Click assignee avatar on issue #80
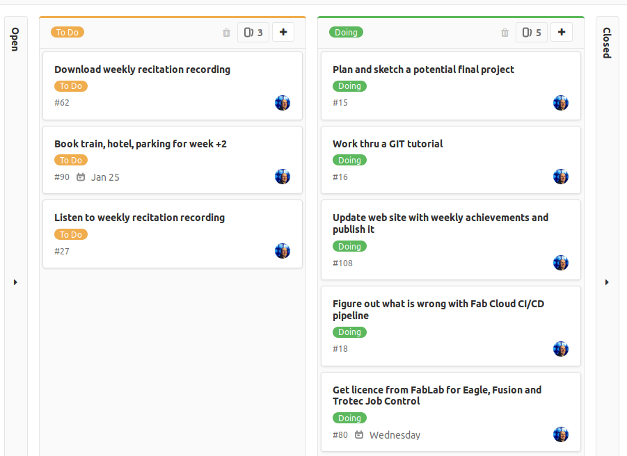Viewport: 627px width, 456px height. pyautogui.click(x=561, y=434)
